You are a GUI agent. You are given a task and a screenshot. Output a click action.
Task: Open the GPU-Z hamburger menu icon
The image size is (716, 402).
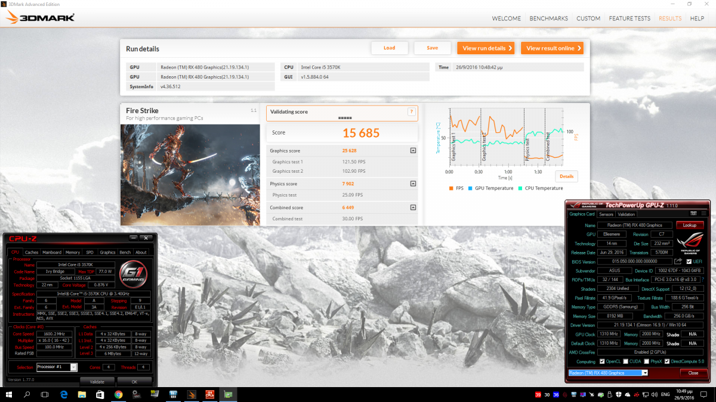pos(704,214)
